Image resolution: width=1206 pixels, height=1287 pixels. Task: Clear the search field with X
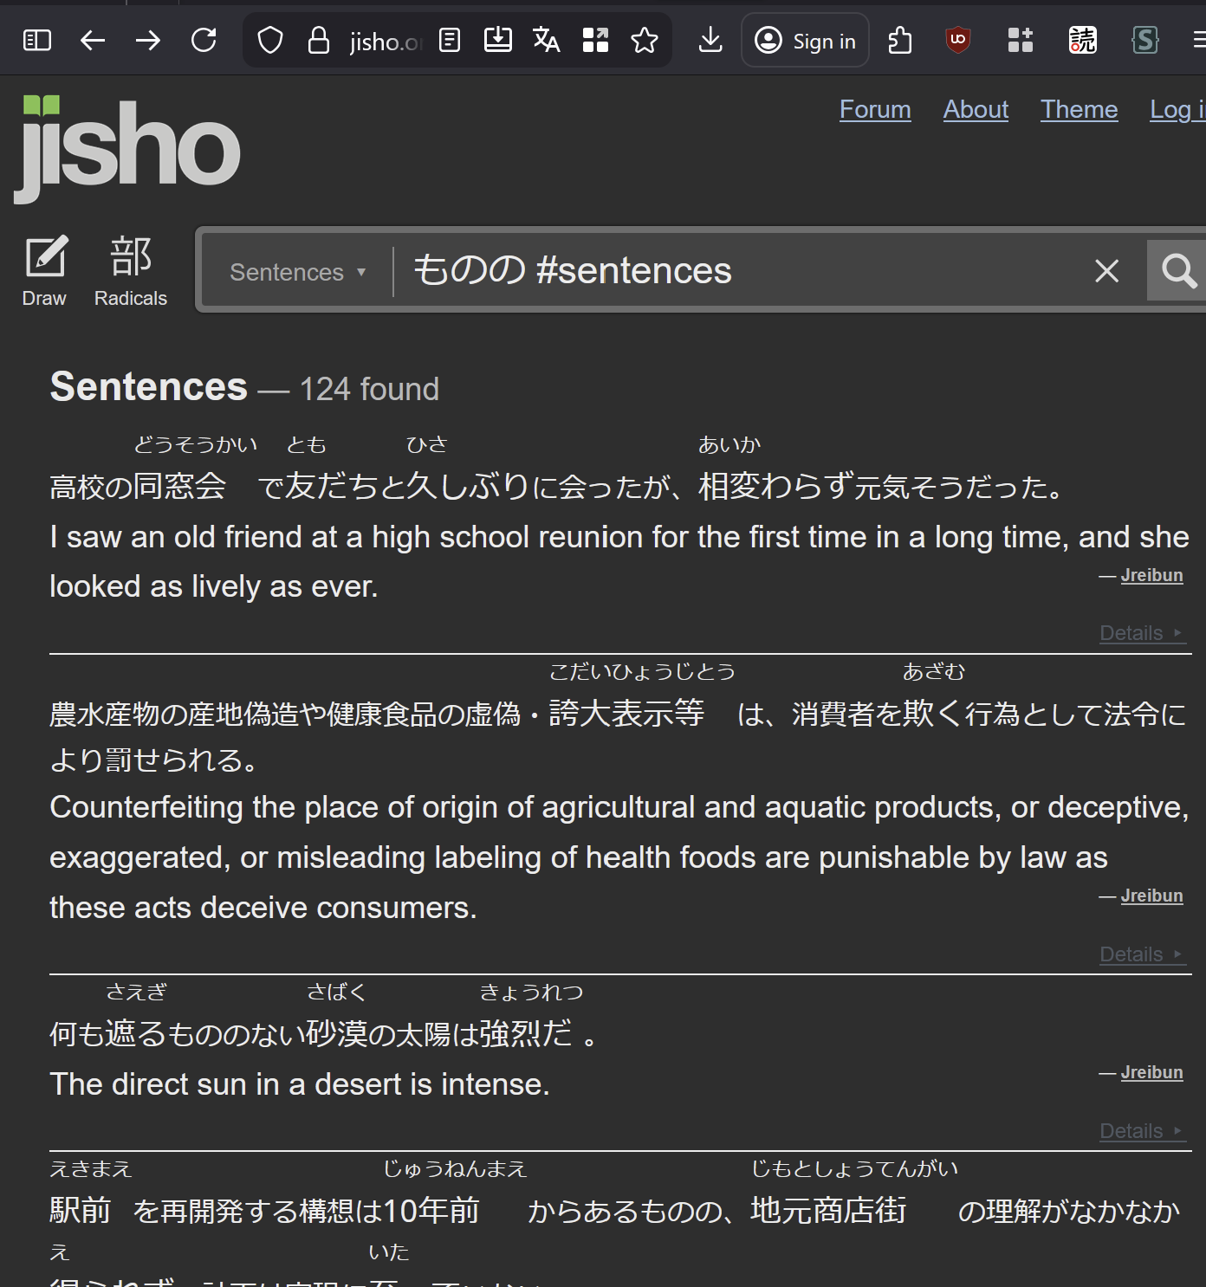(x=1106, y=271)
